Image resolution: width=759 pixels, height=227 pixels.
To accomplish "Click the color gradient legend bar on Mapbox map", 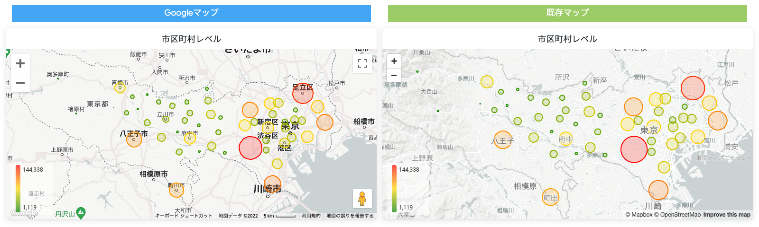I will (x=394, y=189).
